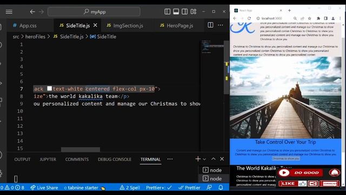This screenshot has width=346, height=195.
Task: Click the browser zoom magnifier icon
Action: pyautogui.click(x=295, y=18)
